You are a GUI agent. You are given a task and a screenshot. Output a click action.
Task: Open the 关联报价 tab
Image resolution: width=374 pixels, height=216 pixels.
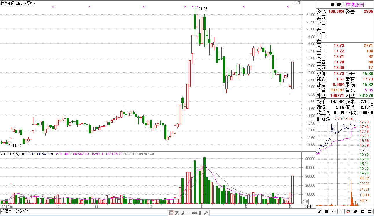(x=21, y=211)
